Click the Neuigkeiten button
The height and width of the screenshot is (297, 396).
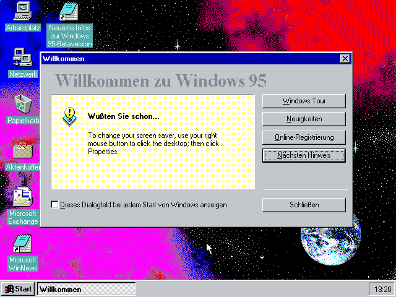click(304, 119)
